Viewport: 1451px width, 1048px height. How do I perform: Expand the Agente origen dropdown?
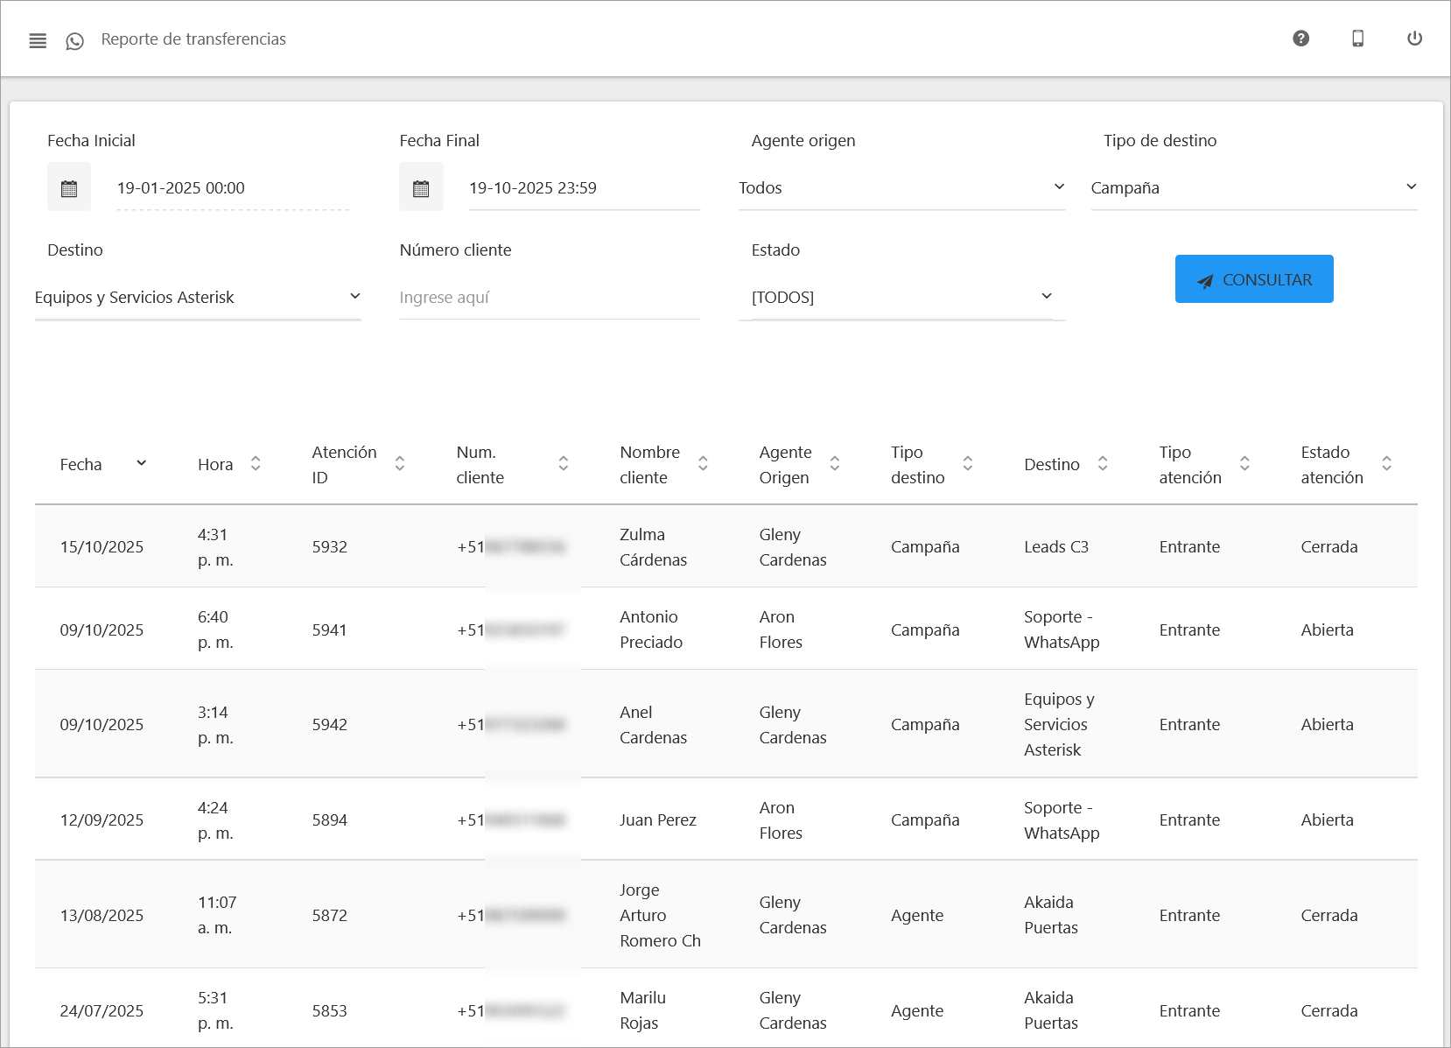coord(901,188)
